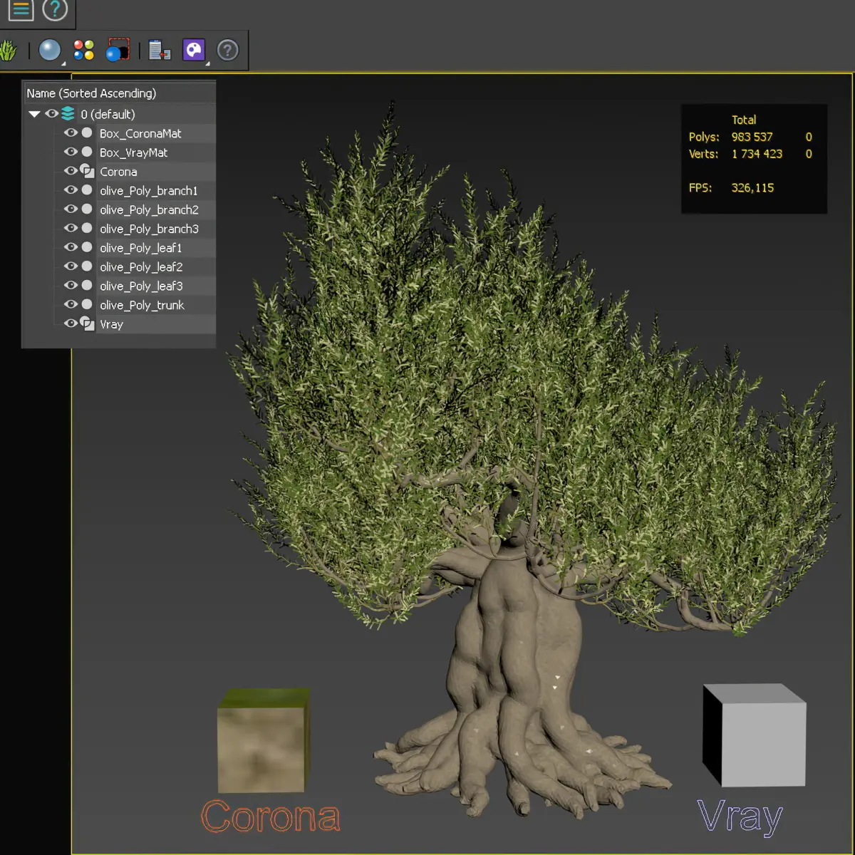The height and width of the screenshot is (855, 855).
Task: Select olive_Poly_branch2 in the list
Action: click(149, 209)
